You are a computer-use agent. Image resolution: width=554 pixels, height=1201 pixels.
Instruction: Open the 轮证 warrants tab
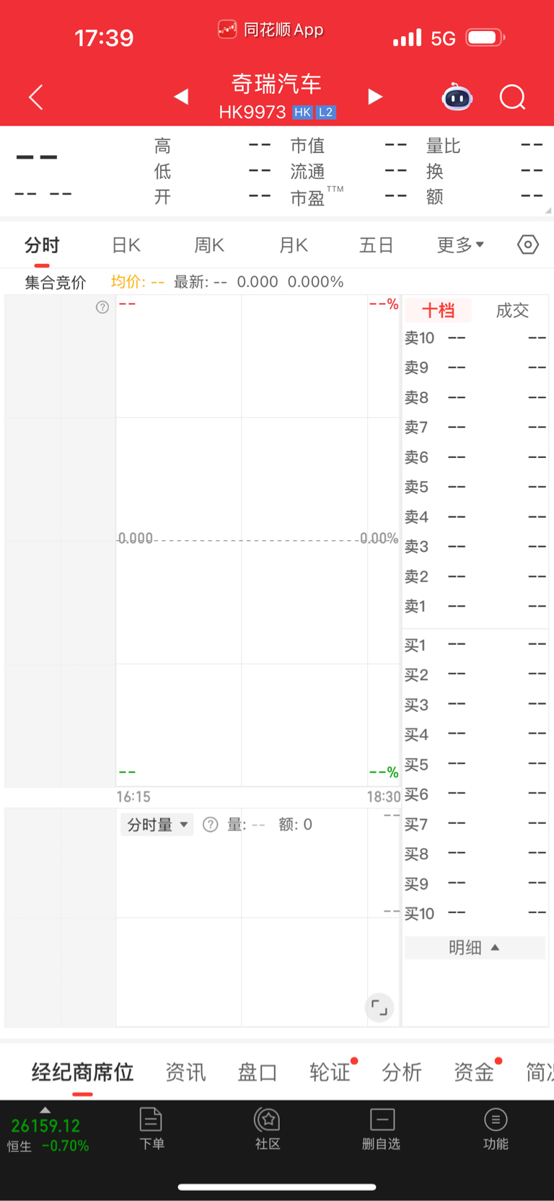(330, 1072)
